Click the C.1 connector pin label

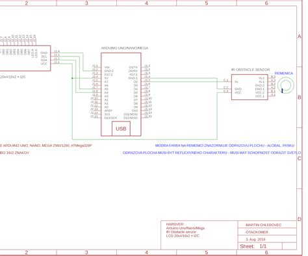tap(226, 81)
